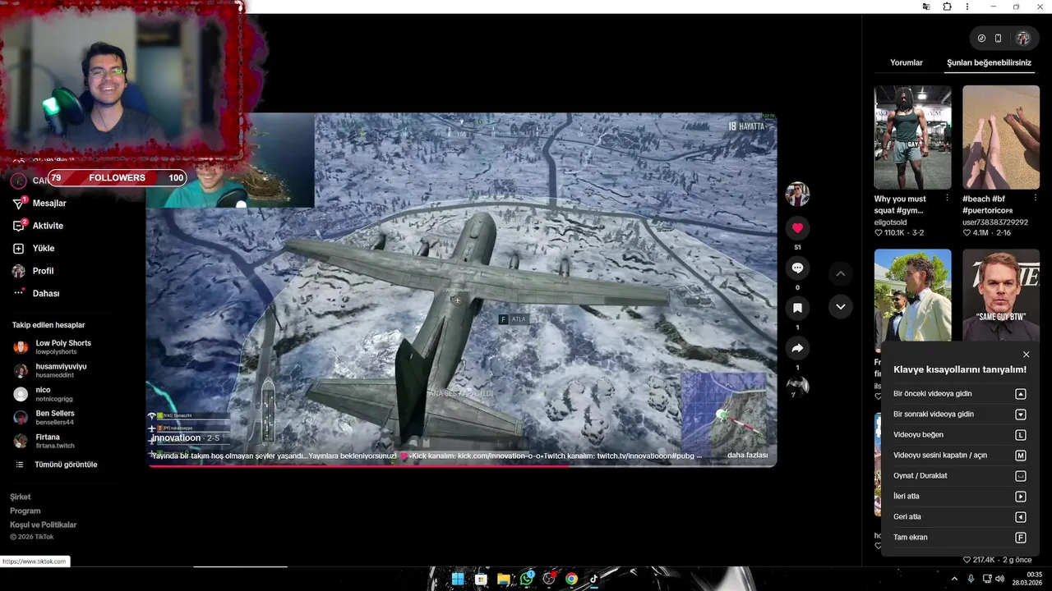This screenshot has width=1052, height=591.
Task: Open the browser extensions puzzle icon
Action: [947, 7]
